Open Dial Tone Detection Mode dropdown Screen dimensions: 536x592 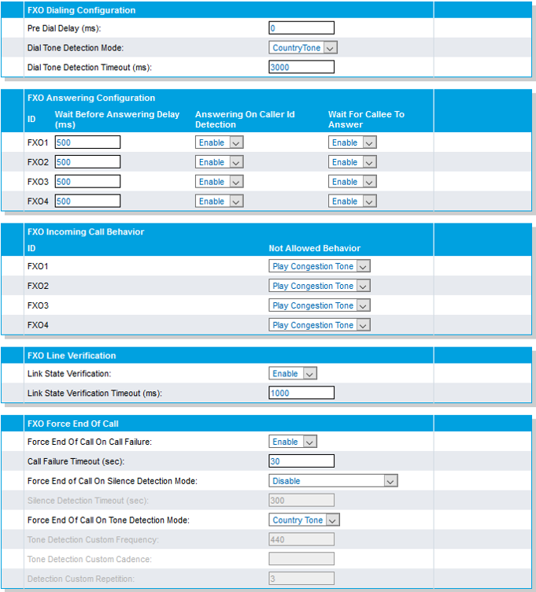pos(303,48)
